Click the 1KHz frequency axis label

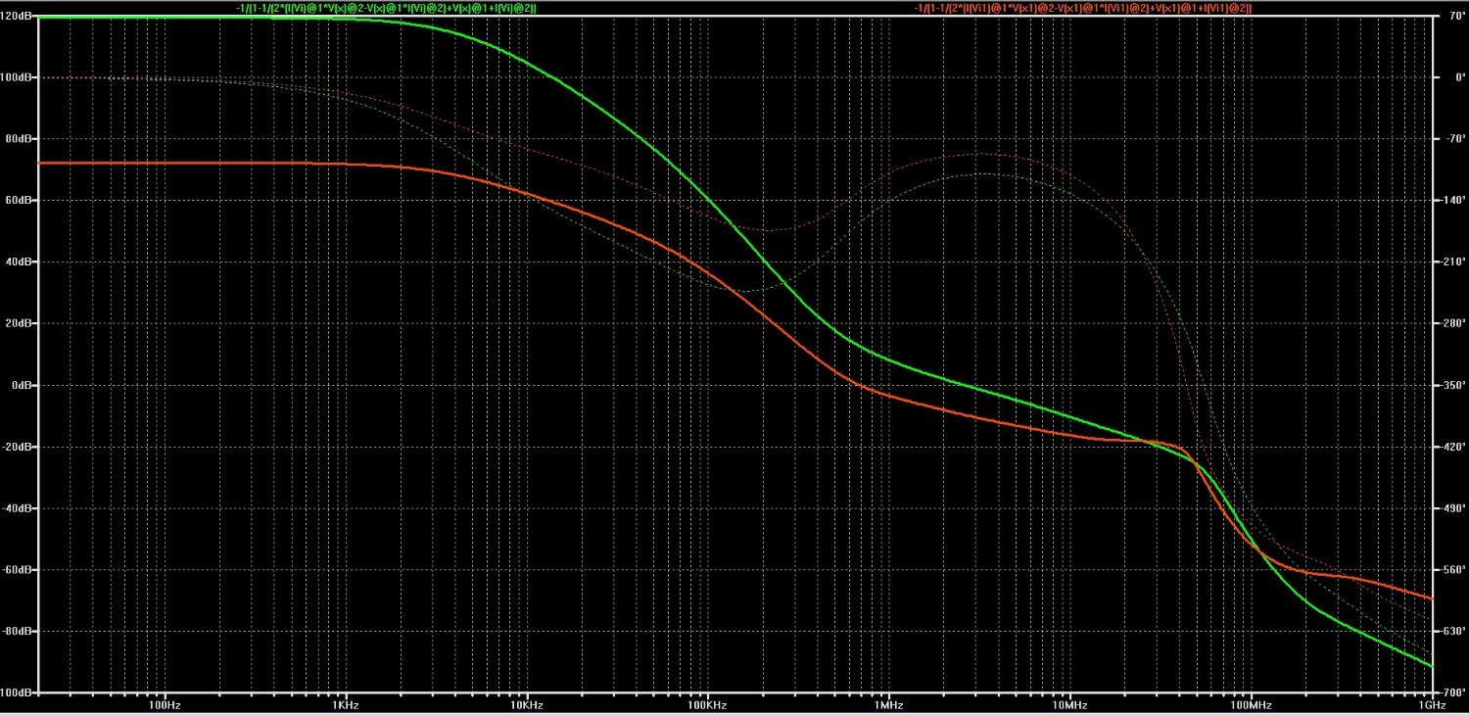(345, 705)
